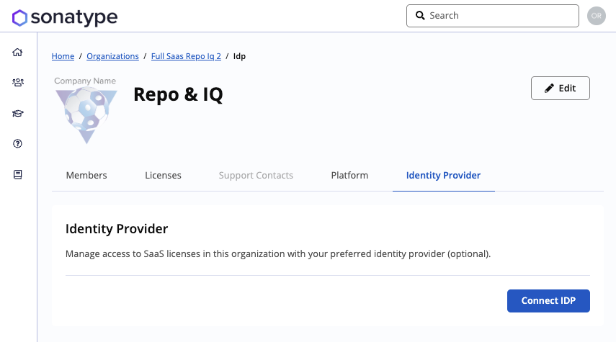
Task: Go to Home breadcrumb link
Action: 63,56
